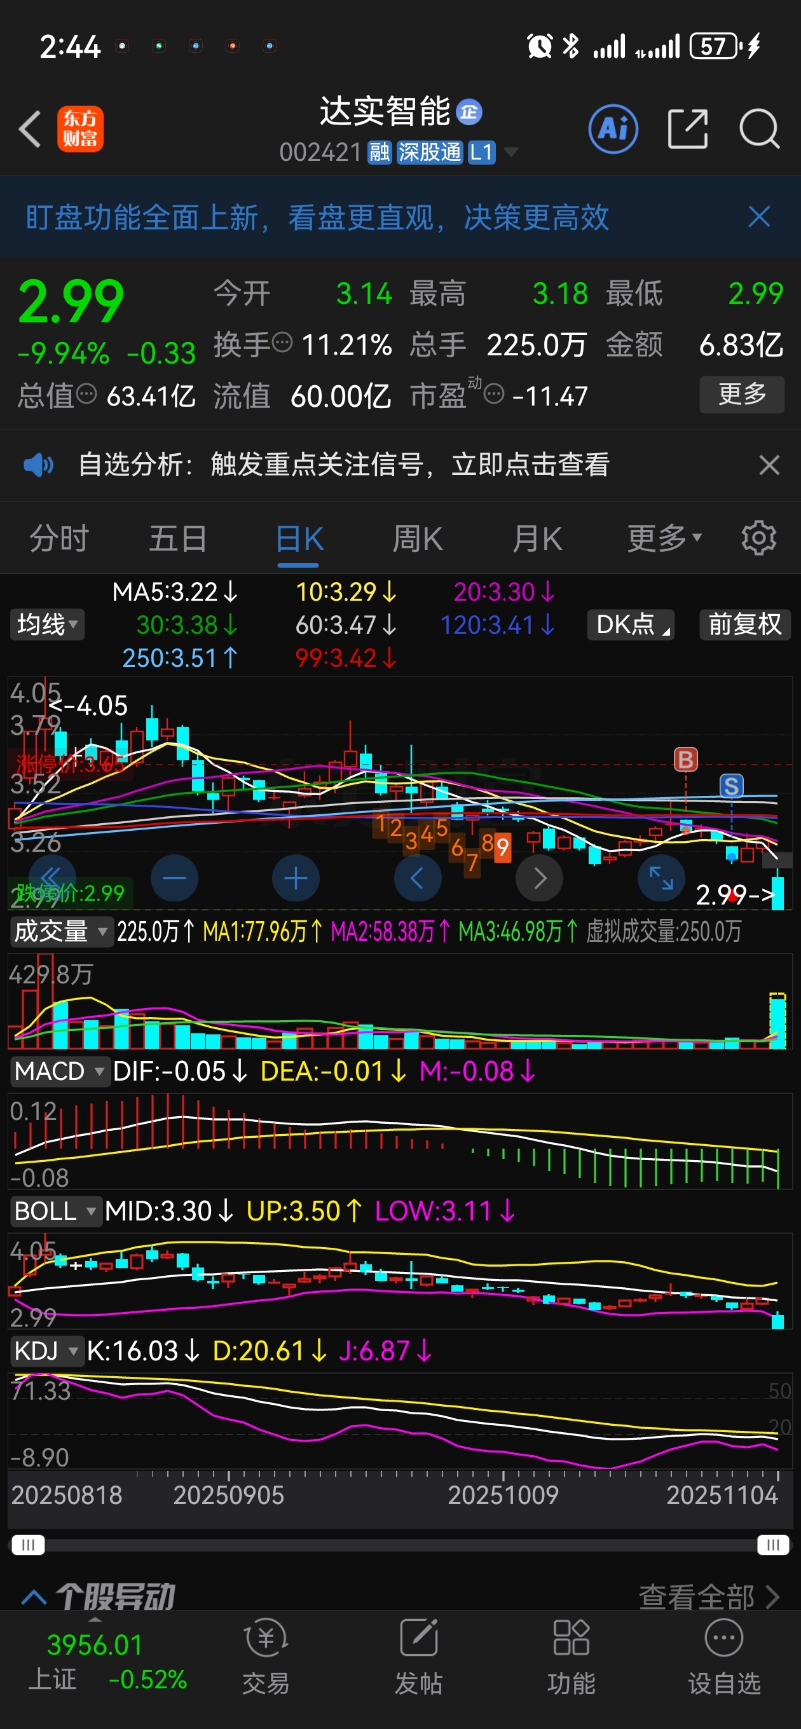Image resolution: width=801 pixels, height=1729 pixels.
Task: Switch to 五日 tab
Action: [178, 538]
